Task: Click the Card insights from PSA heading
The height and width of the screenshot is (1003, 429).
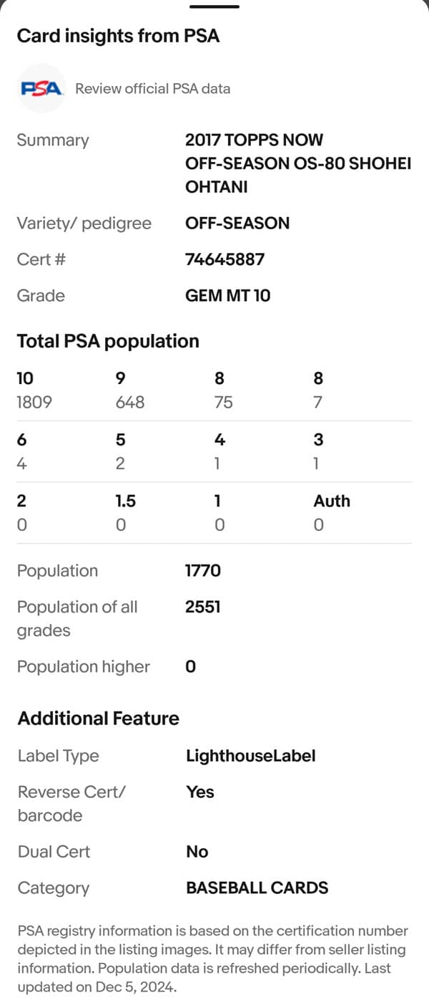Action: click(x=118, y=36)
